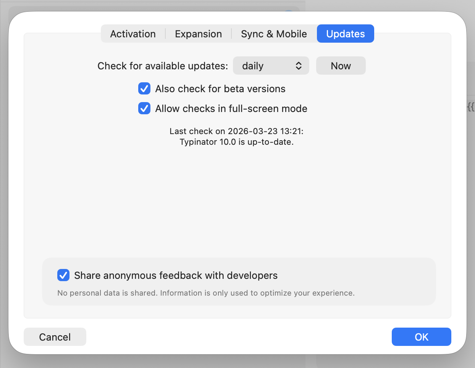Dismiss the dialog with Cancel
The image size is (475, 368).
pyautogui.click(x=55, y=336)
